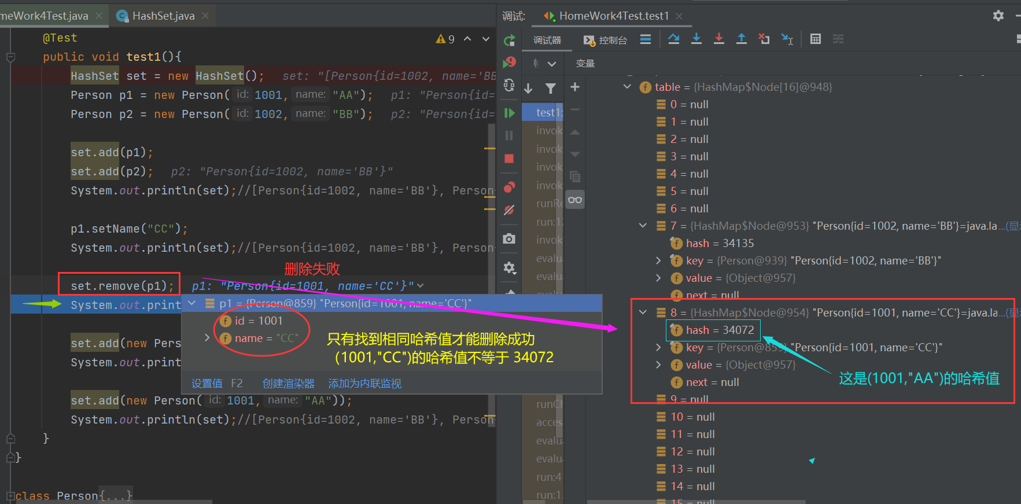
Task: Open debug tool window options gear
Action: [998, 16]
